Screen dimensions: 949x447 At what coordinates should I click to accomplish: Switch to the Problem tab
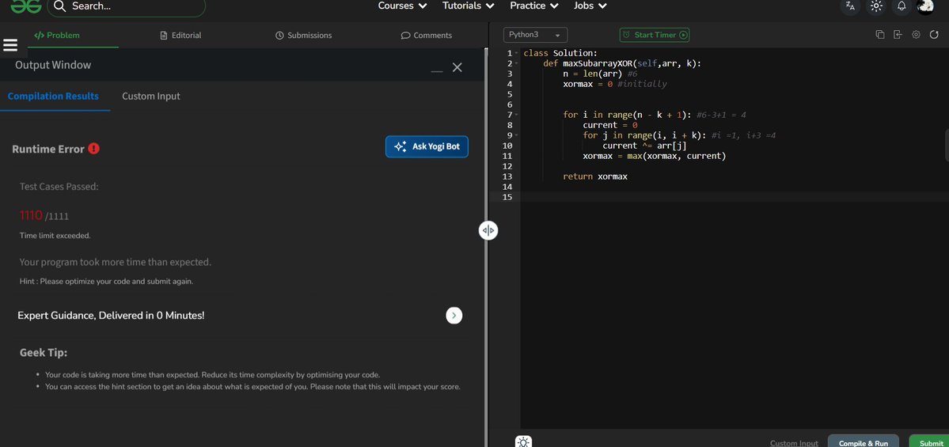(x=57, y=35)
